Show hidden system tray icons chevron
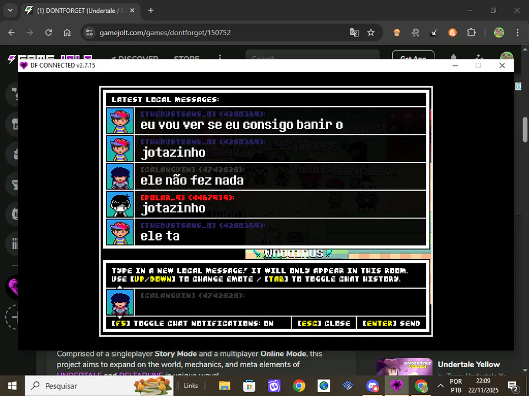This screenshot has width=529, height=396. tap(440, 386)
